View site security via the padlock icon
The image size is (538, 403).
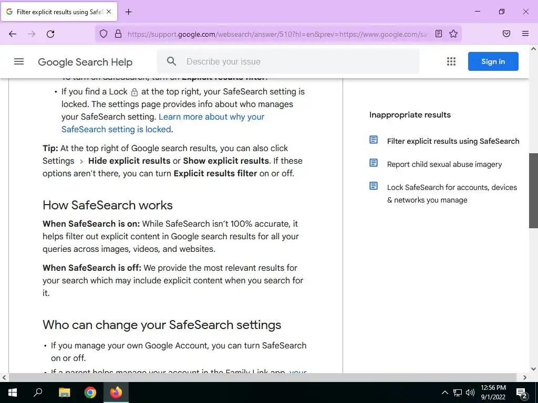click(118, 34)
